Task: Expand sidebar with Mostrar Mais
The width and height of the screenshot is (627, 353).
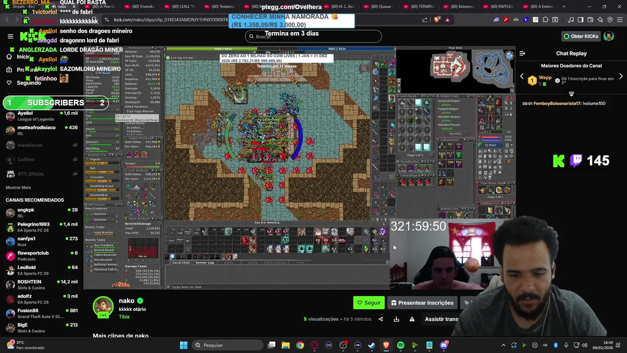Action: click(x=18, y=187)
